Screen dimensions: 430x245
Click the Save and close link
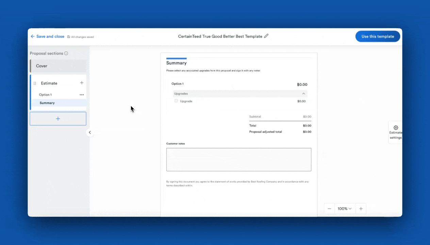(x=50, y=36)
